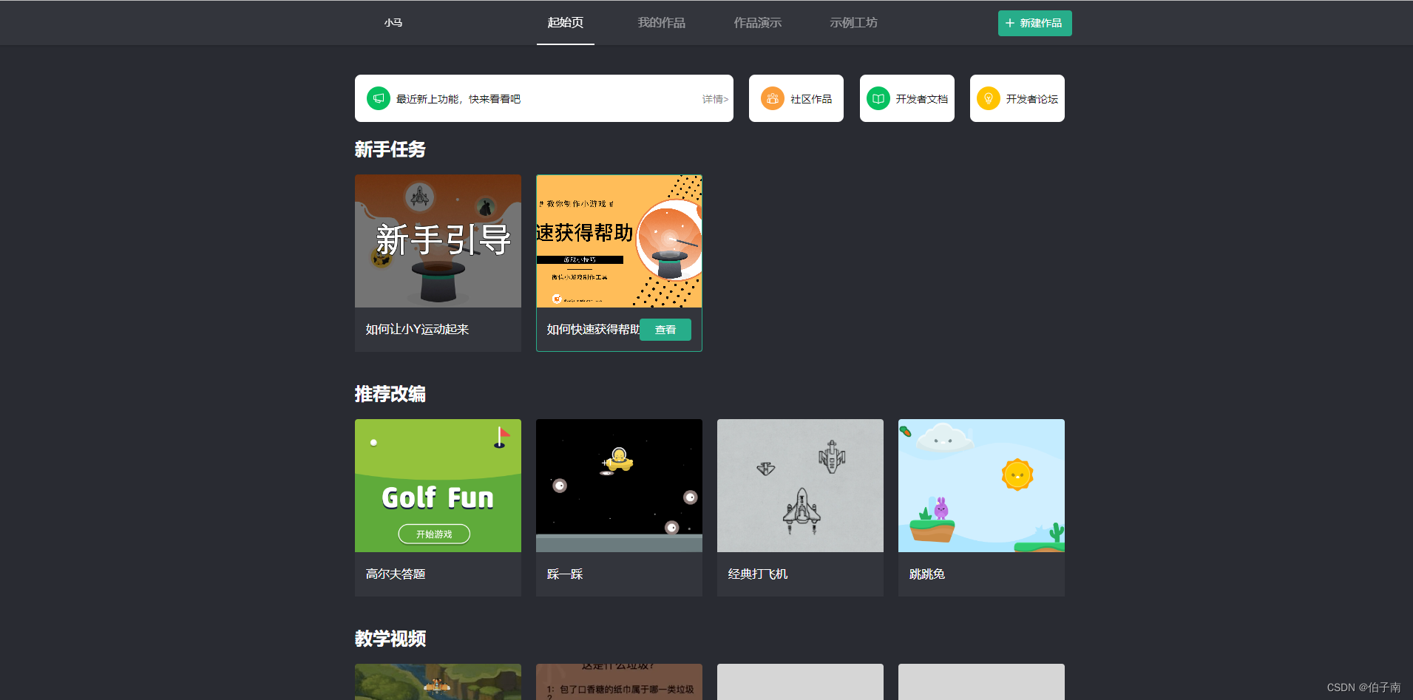Viewport: 1413px width, 700px height.
Task: Switch to the 示例工坊 tab
Action: point(853,22)
